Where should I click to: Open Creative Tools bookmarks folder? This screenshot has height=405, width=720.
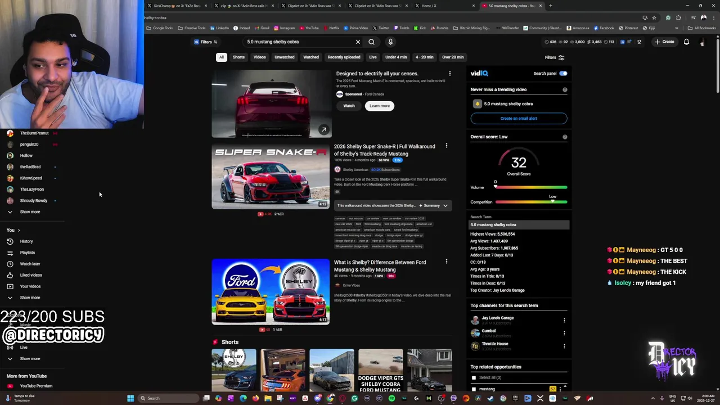(192, 28)
